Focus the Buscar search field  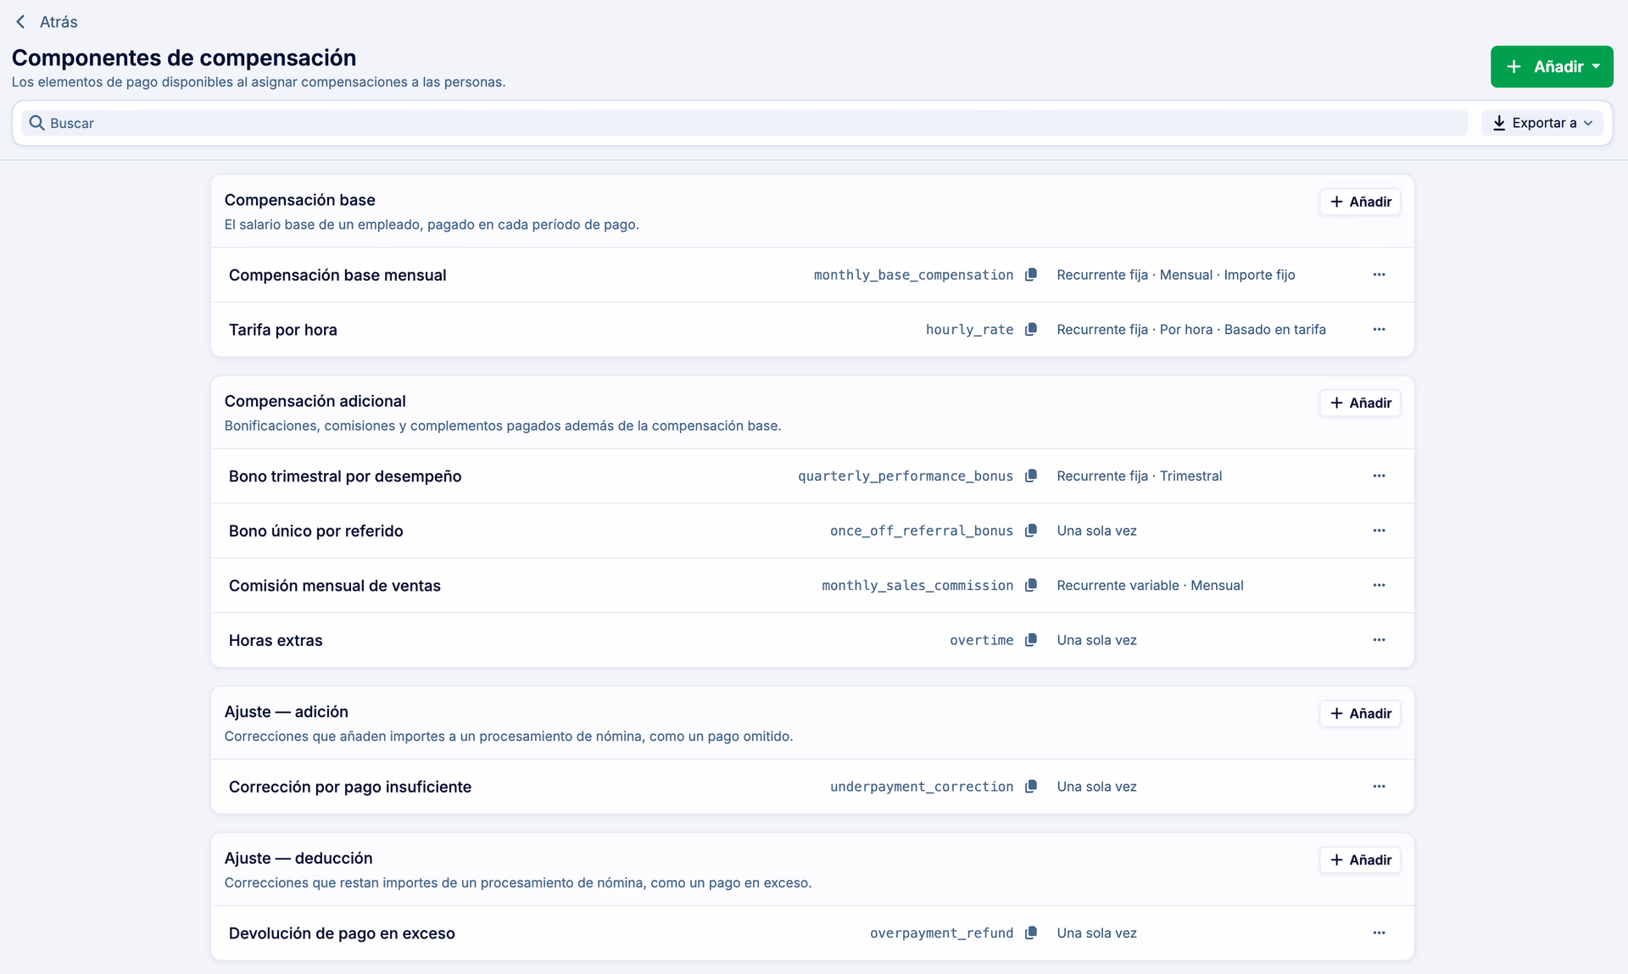tap(744, 123)
